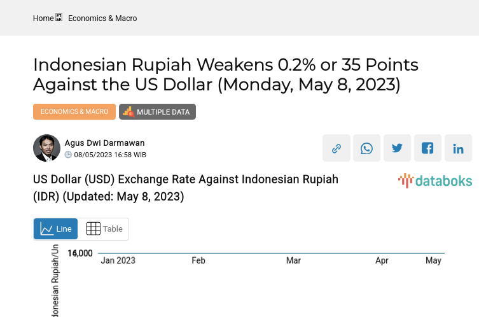Viewport: 479px width, 317px height.
Task: Click the Jan 2023 axis label
Action: tap(118, 260)
